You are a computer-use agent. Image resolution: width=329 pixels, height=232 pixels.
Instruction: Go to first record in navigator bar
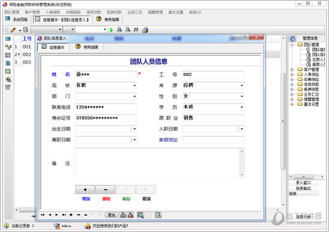[x=42, y=215]
